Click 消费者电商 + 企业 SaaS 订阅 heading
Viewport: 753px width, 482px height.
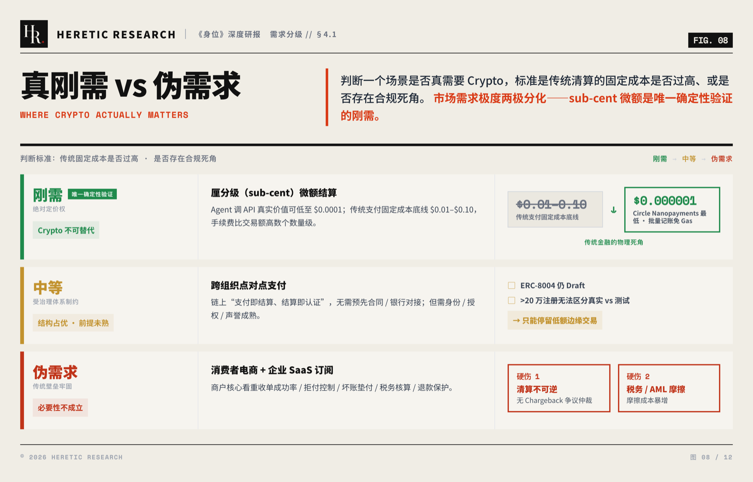click(x=272, y=370)
